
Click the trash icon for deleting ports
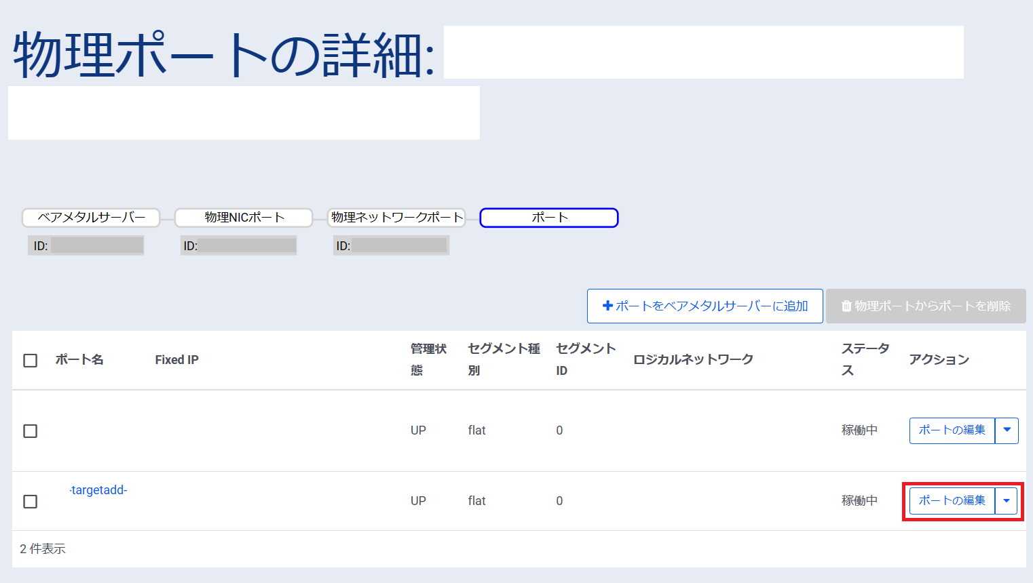(846, 306)
